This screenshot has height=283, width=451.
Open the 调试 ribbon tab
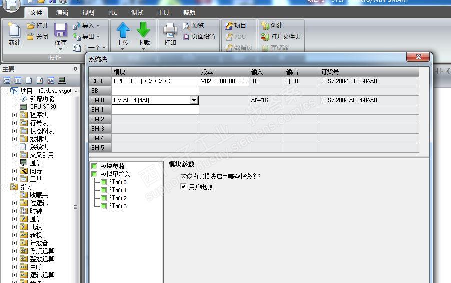tap(137, 13)
